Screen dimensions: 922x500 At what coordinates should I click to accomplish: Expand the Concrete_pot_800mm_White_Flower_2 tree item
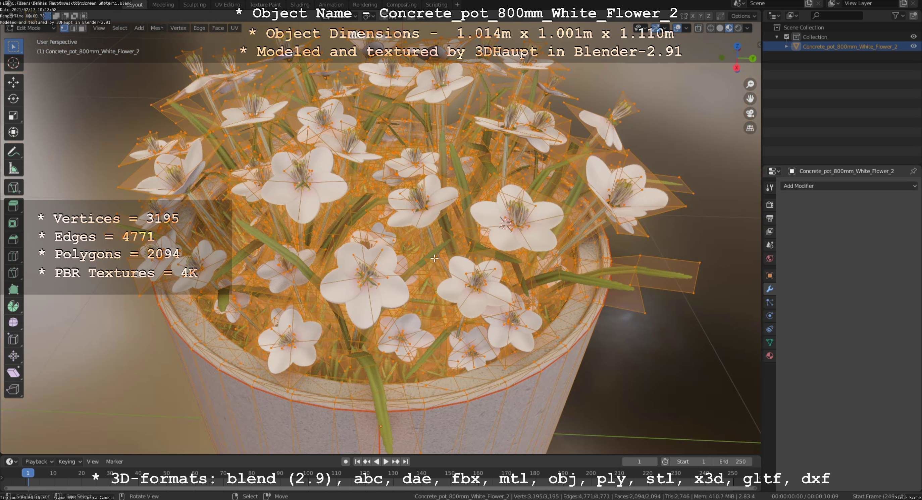click(786, 47)
